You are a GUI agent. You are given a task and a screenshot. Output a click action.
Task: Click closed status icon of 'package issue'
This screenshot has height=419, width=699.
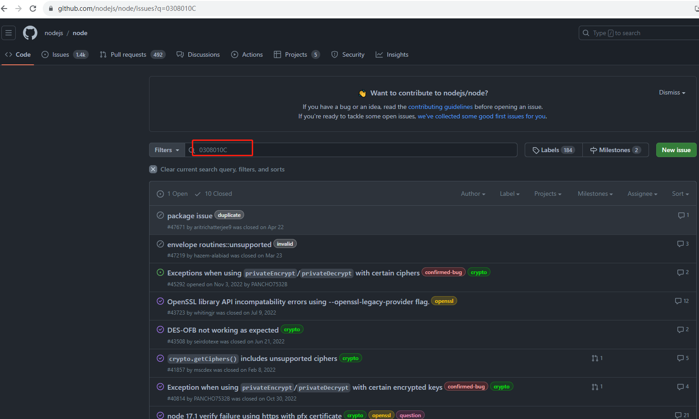[160, 215]
